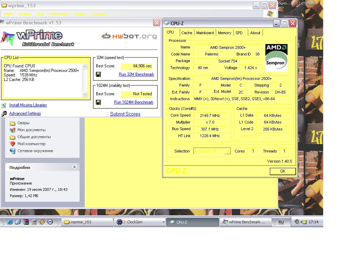Click the Bus Speed value 307.1 MHz
357x268 pixels.
click(210, 129)
